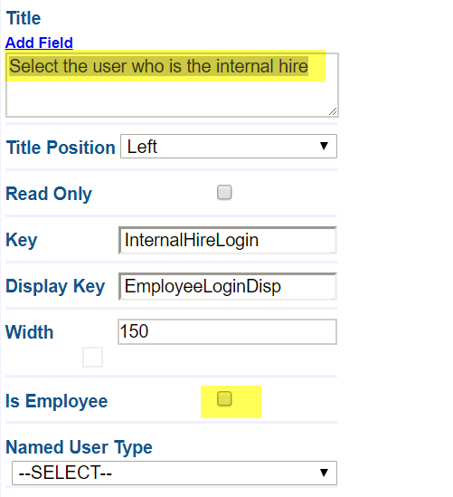Click the Add Field link
Screen dimensions: 453x497
click(39, 43)
